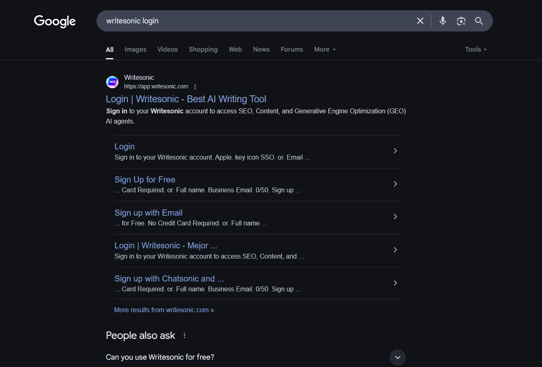Screen dimensions: 542x367
Task: Expand Can you use Writesonic for free?
Action: point(398,358)
